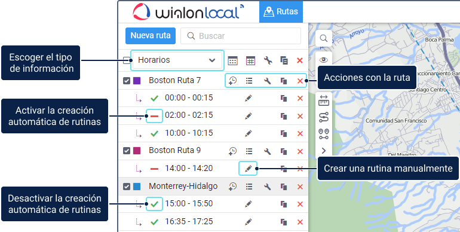Switch to the Rutas tab
460x232 pixels.
pos(281,12)
